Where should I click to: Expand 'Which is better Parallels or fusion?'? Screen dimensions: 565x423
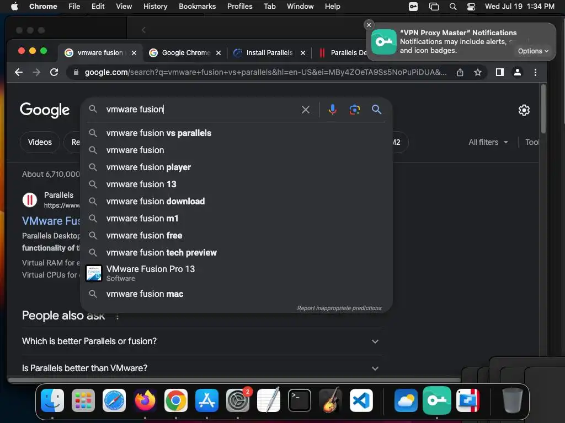click(202, 341)
